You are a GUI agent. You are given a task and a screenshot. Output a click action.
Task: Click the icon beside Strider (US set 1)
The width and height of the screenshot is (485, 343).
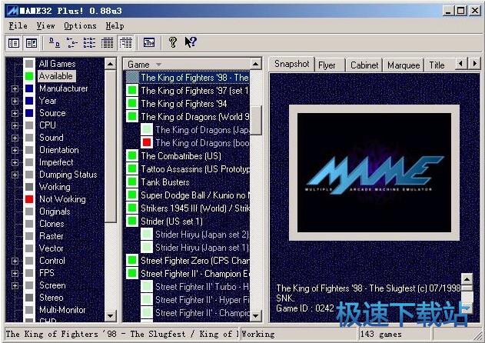(132, 221)
